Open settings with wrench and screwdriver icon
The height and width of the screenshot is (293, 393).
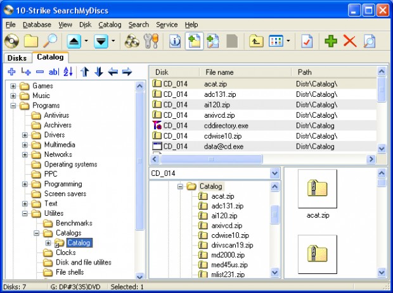tap(151, 41)
